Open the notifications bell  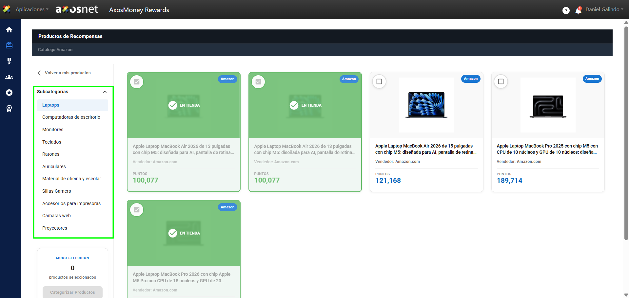[x=578, y=10]
